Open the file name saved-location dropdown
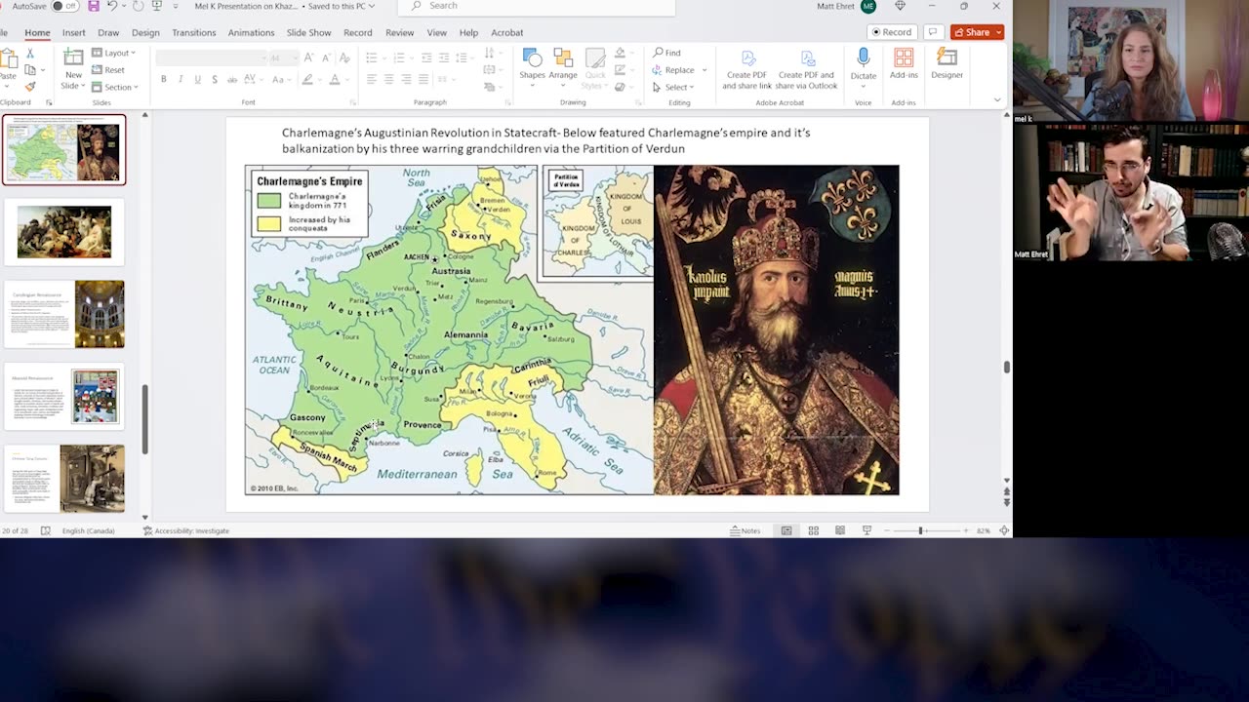1249x702 pixels. click(x=372, y=6)
